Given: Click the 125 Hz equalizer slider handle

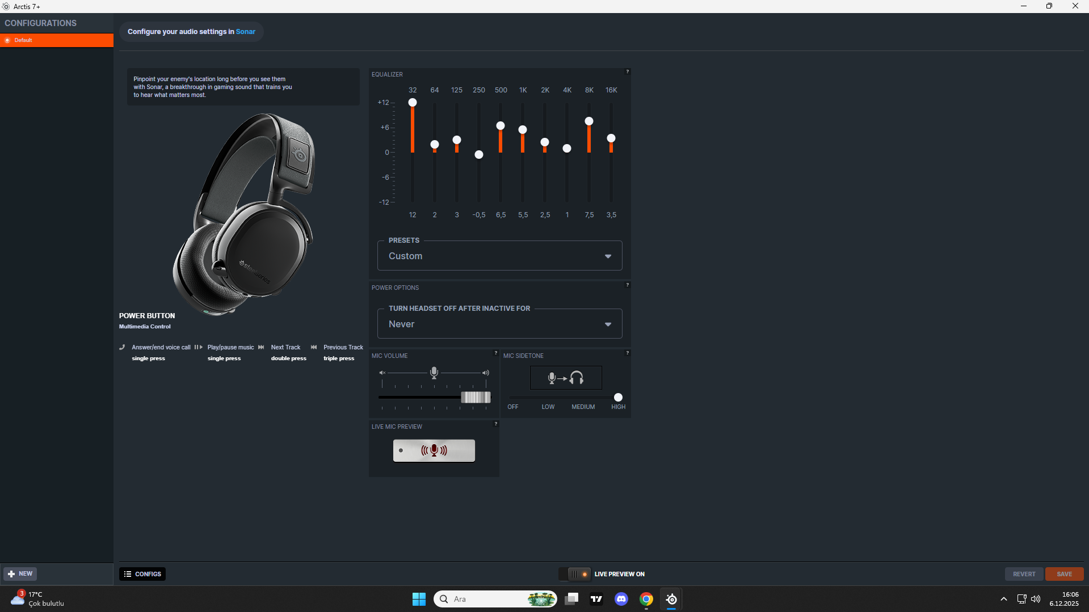Looking at the screenshot, I should point(457,140).
